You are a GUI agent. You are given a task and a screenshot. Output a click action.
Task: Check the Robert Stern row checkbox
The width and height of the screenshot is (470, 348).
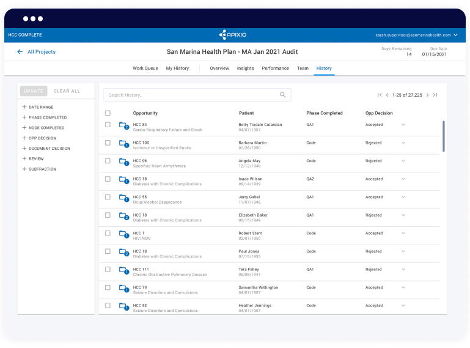click(108, 233)
